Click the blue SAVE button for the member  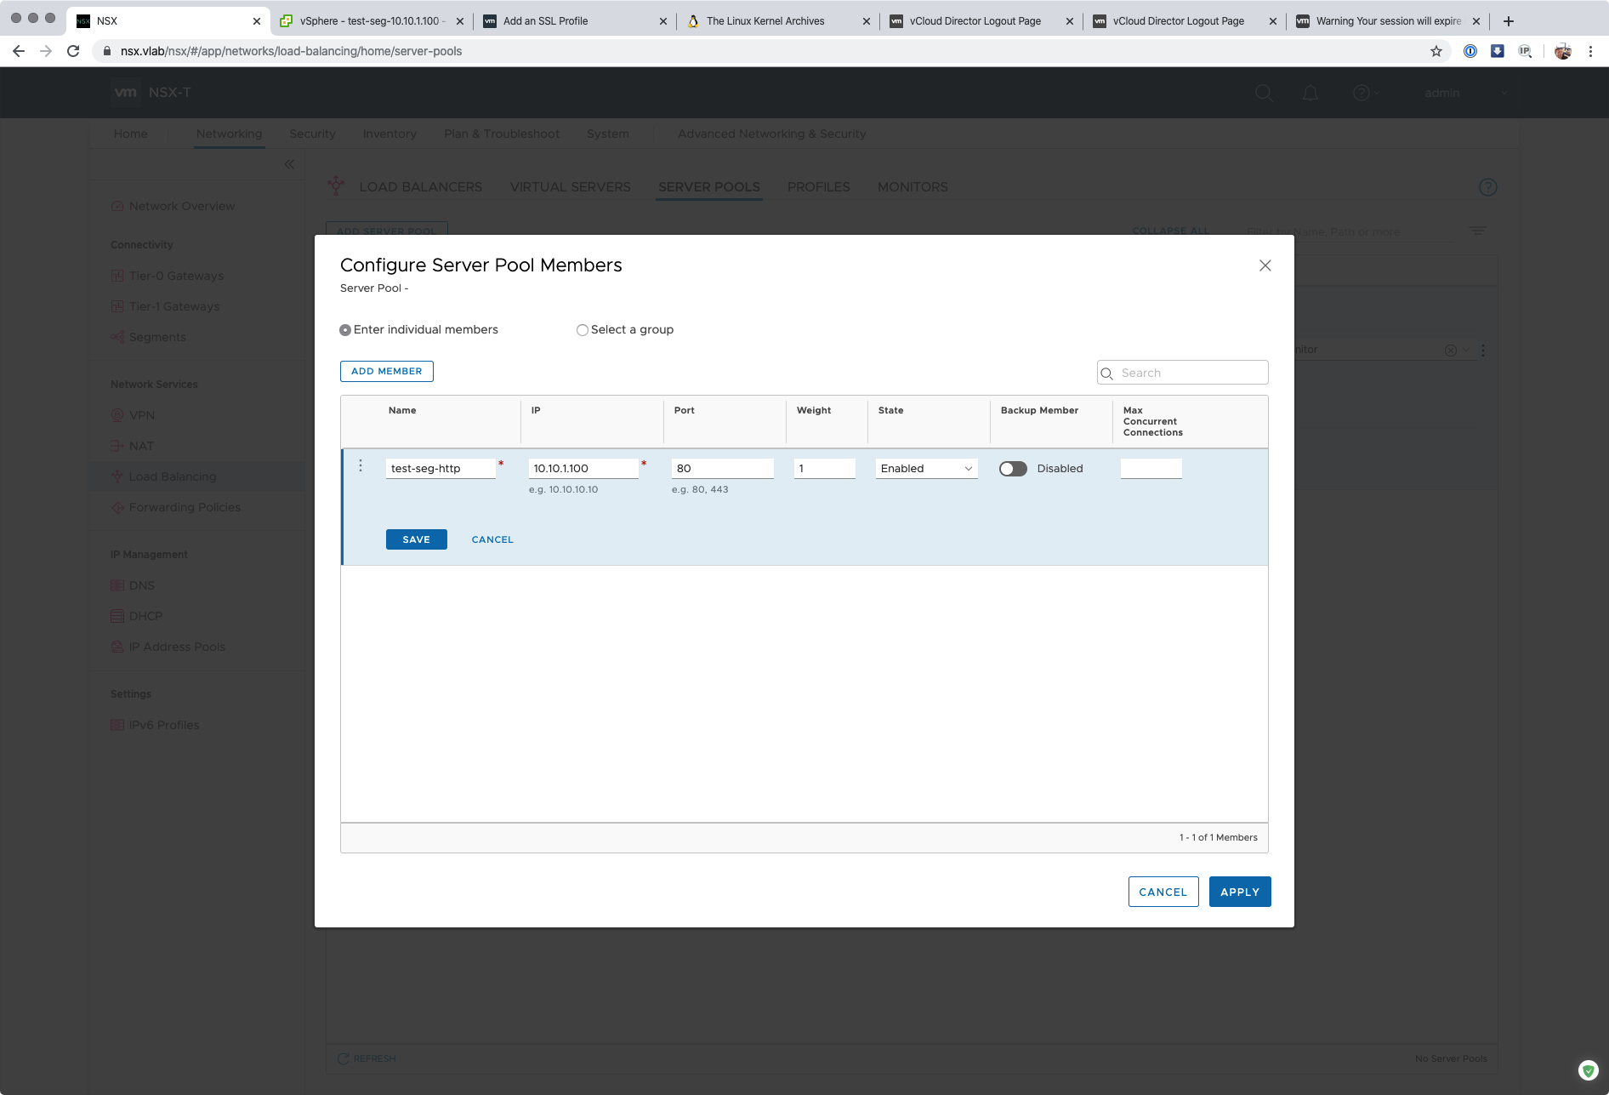tap(416, 539)
